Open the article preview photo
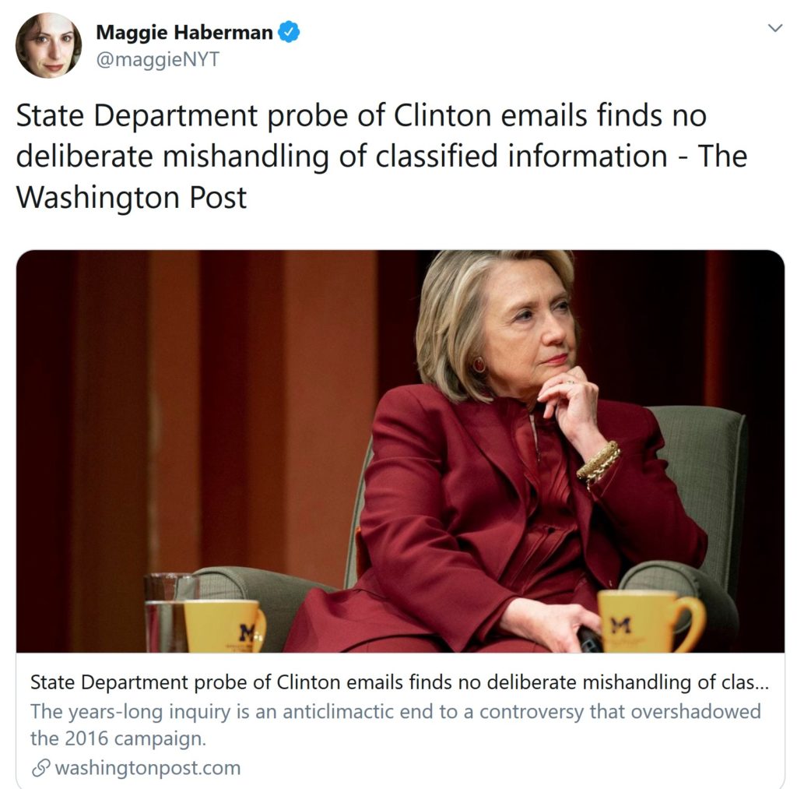The height and width of the screenshot is (789, 797). tap(400, 451)
